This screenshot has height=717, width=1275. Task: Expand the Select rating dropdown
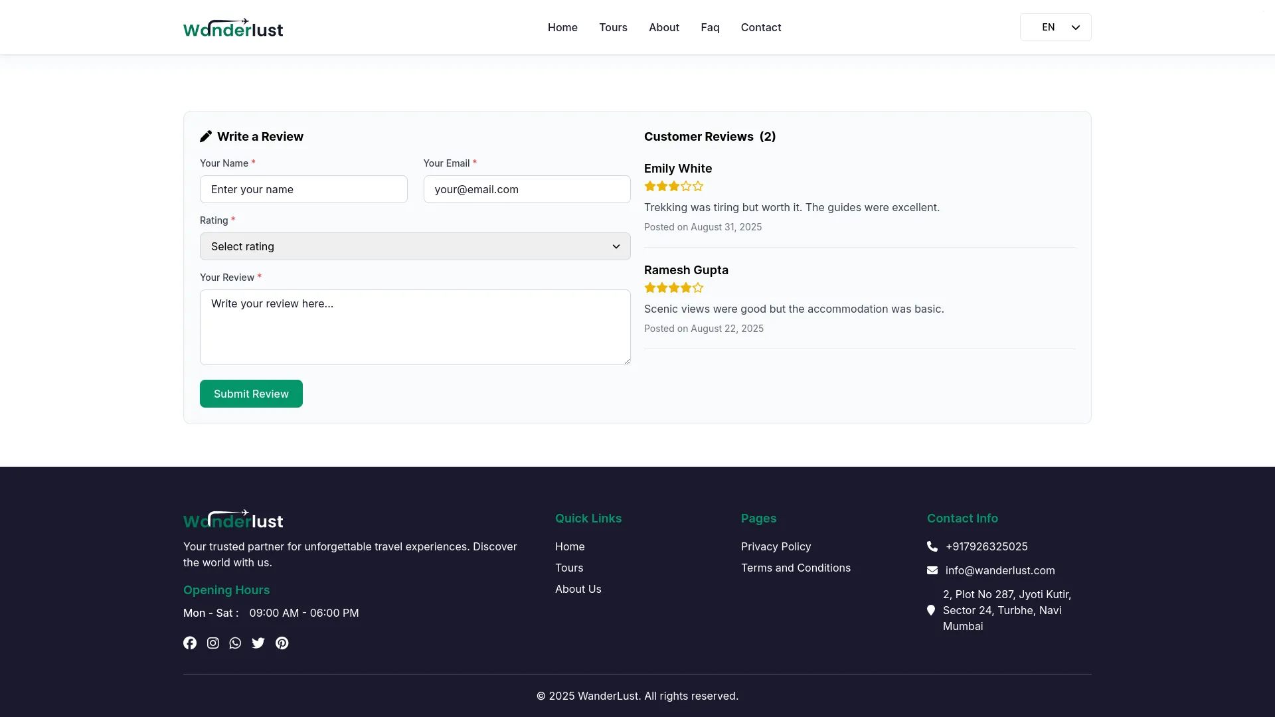point(415,246)
